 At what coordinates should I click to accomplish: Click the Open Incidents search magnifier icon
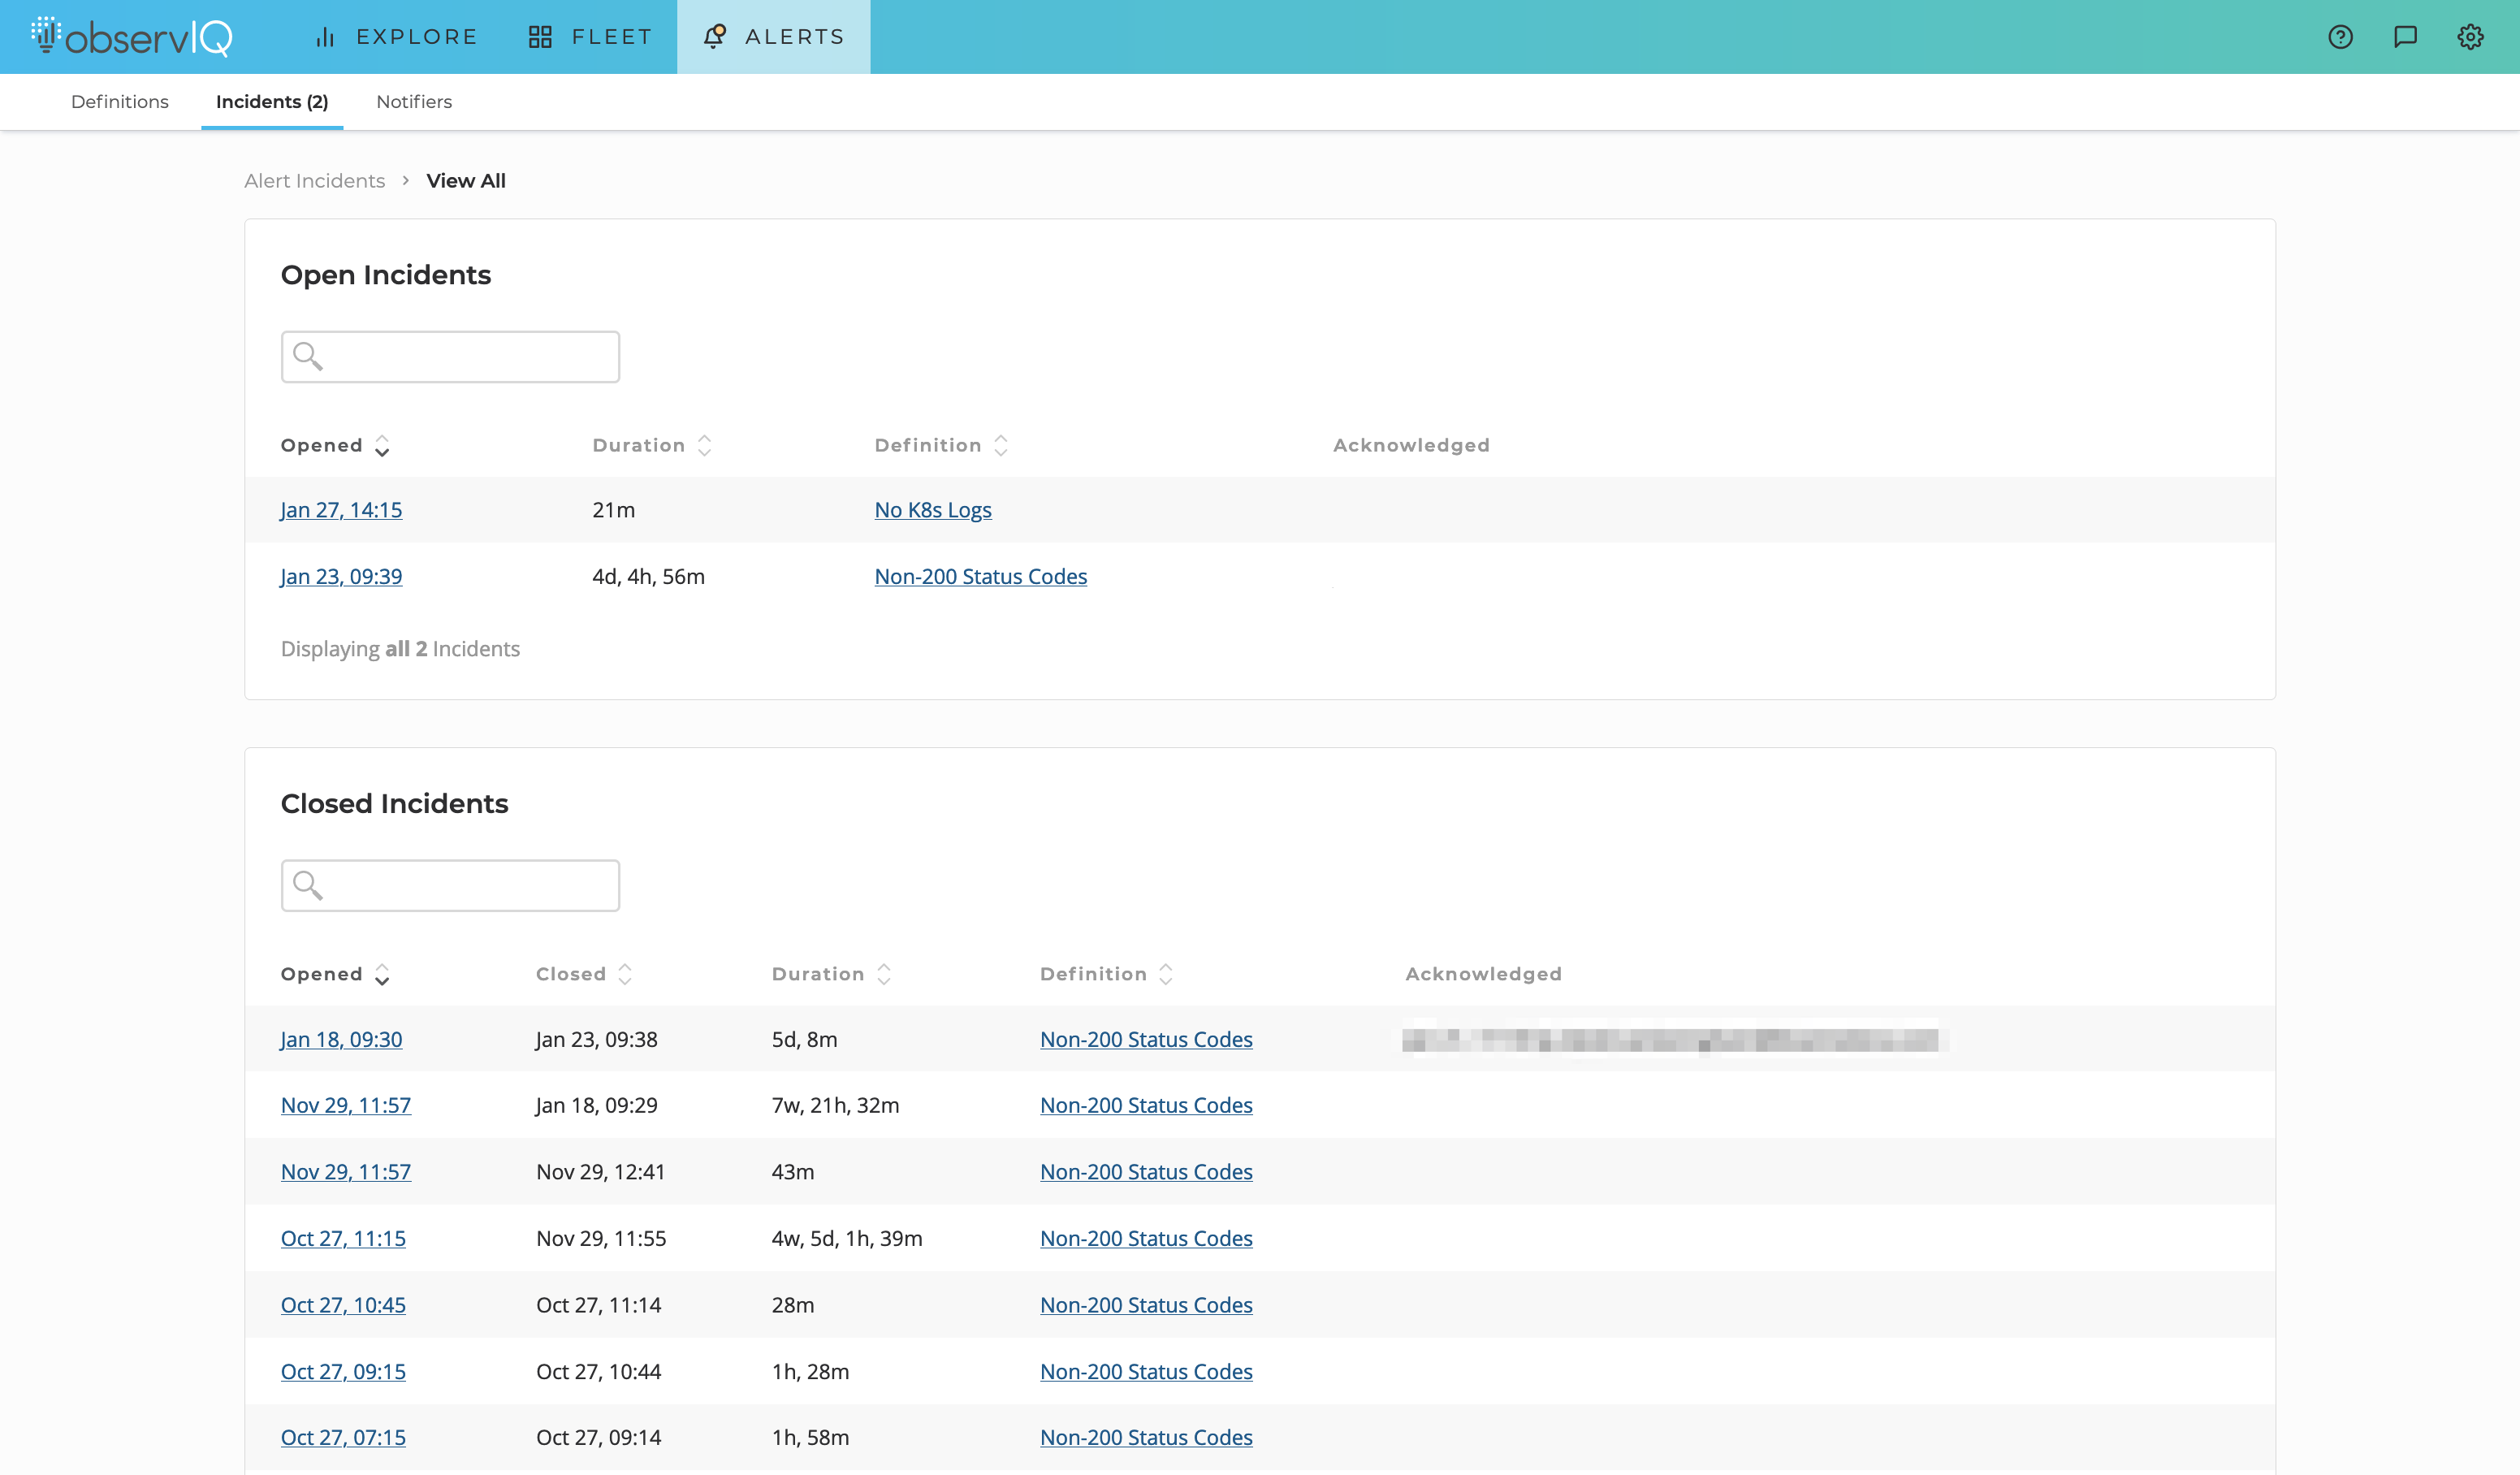coord(308,356)
